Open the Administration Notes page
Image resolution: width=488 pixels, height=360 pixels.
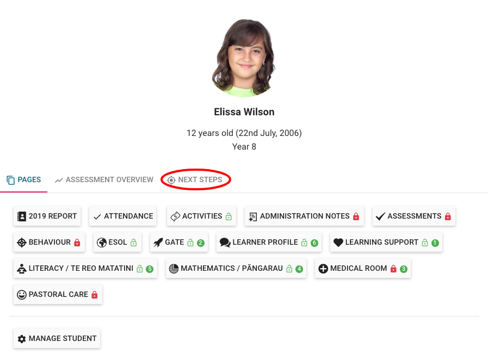point(304,216)
